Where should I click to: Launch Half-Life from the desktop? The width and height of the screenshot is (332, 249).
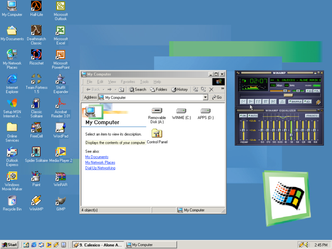click(x=36, y=7)
